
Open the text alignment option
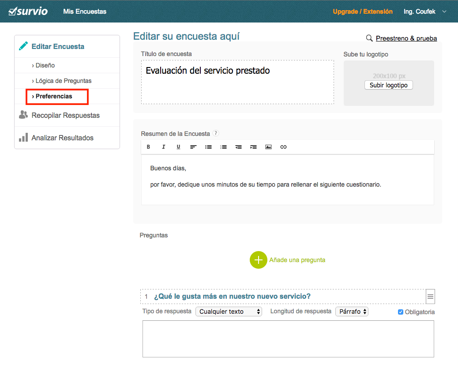click(x=193, y=147)
